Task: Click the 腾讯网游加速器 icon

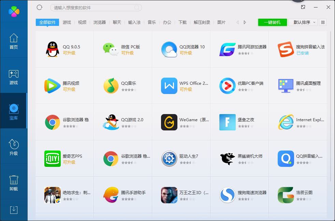Action: [x=227, y=49]
